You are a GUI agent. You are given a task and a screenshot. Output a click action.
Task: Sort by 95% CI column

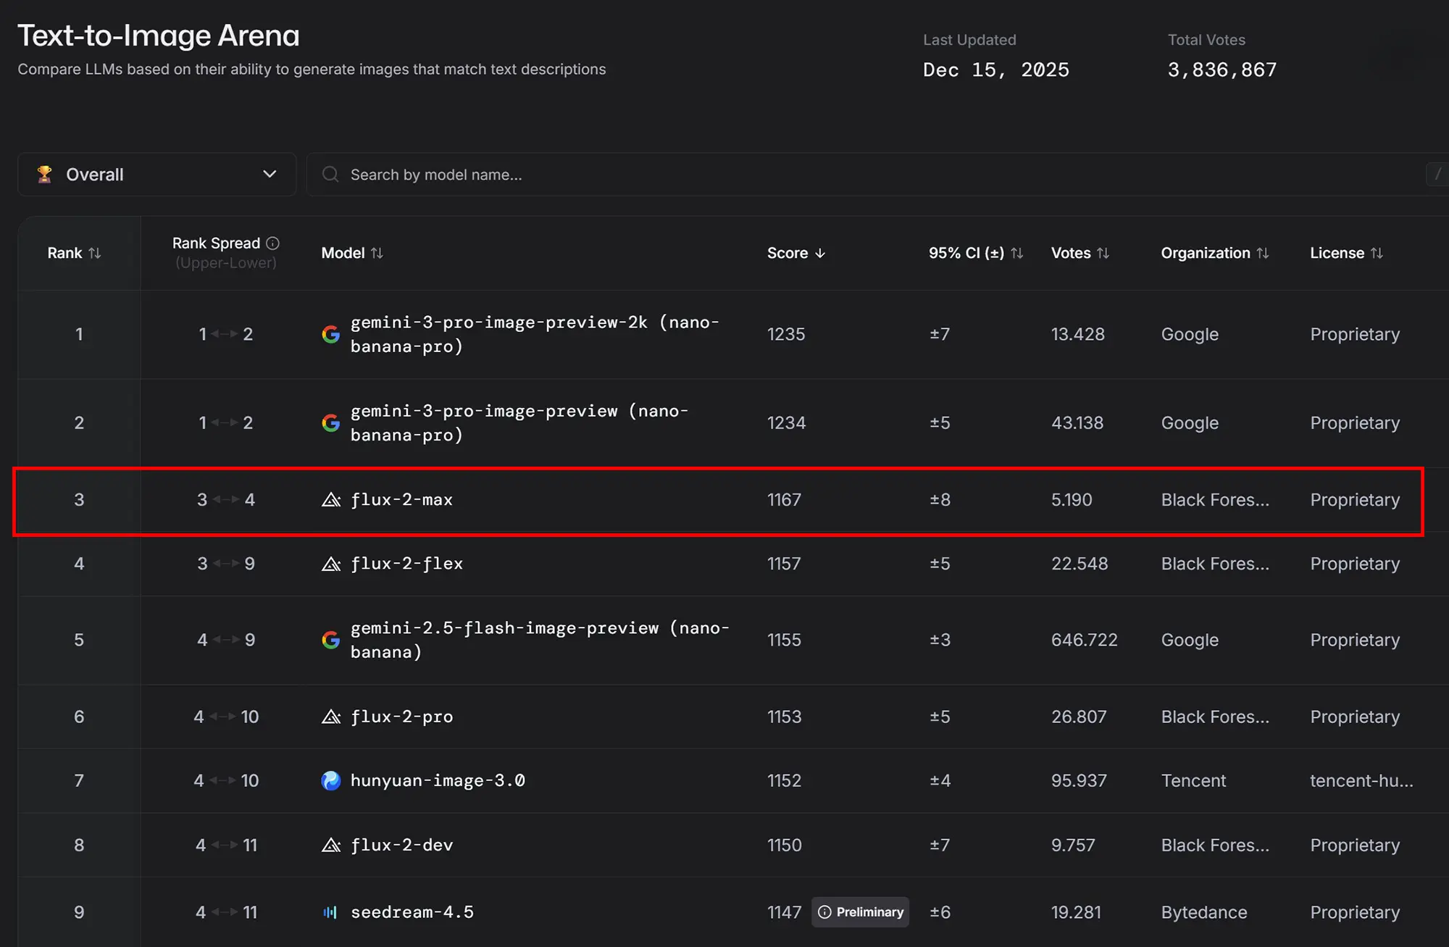click(1016, 253)
